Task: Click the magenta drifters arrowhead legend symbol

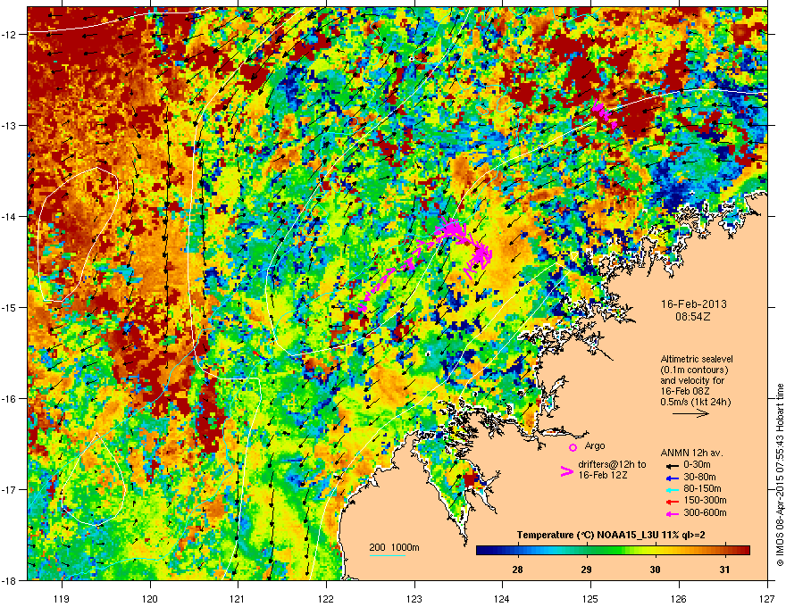Action: (x=566, y=471)
